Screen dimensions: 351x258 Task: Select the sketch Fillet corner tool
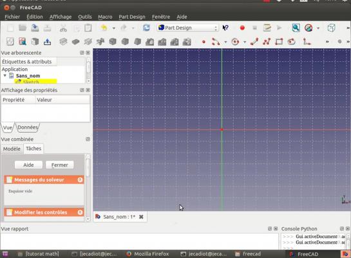coord(307,42)
